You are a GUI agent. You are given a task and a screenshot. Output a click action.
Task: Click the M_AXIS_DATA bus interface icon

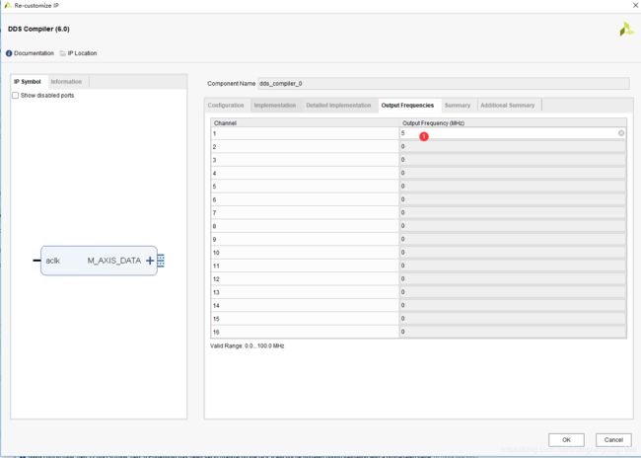coord(161,261)
